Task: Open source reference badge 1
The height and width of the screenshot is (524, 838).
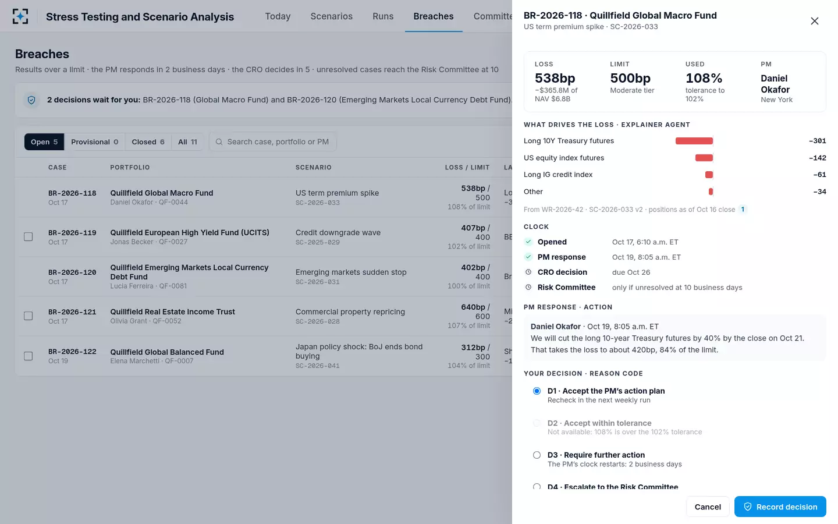Action: point(743,210)
